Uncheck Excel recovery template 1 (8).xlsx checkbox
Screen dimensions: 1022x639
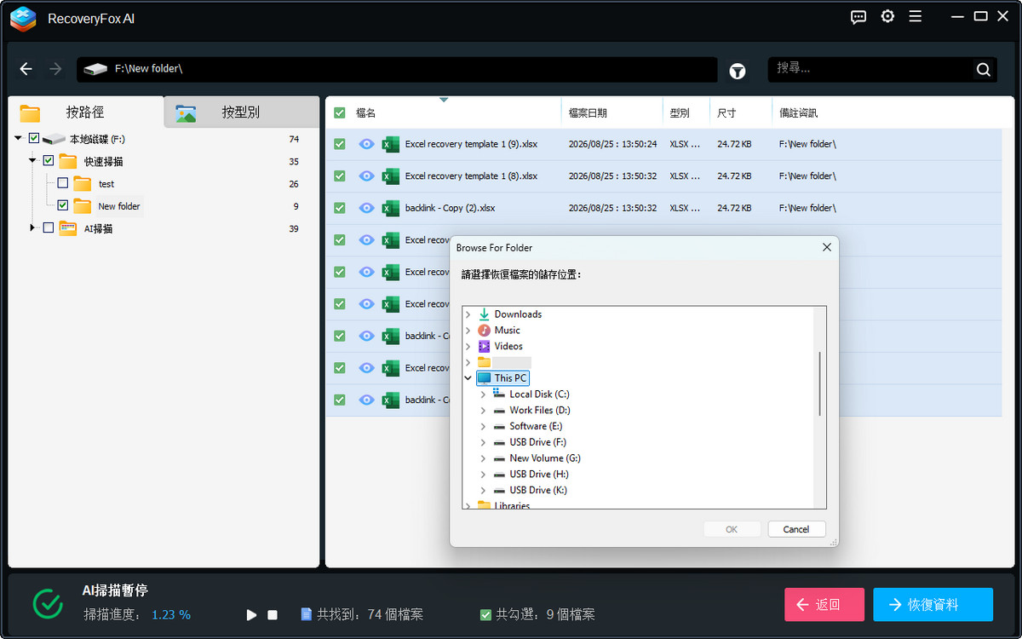tap(340, 176)
